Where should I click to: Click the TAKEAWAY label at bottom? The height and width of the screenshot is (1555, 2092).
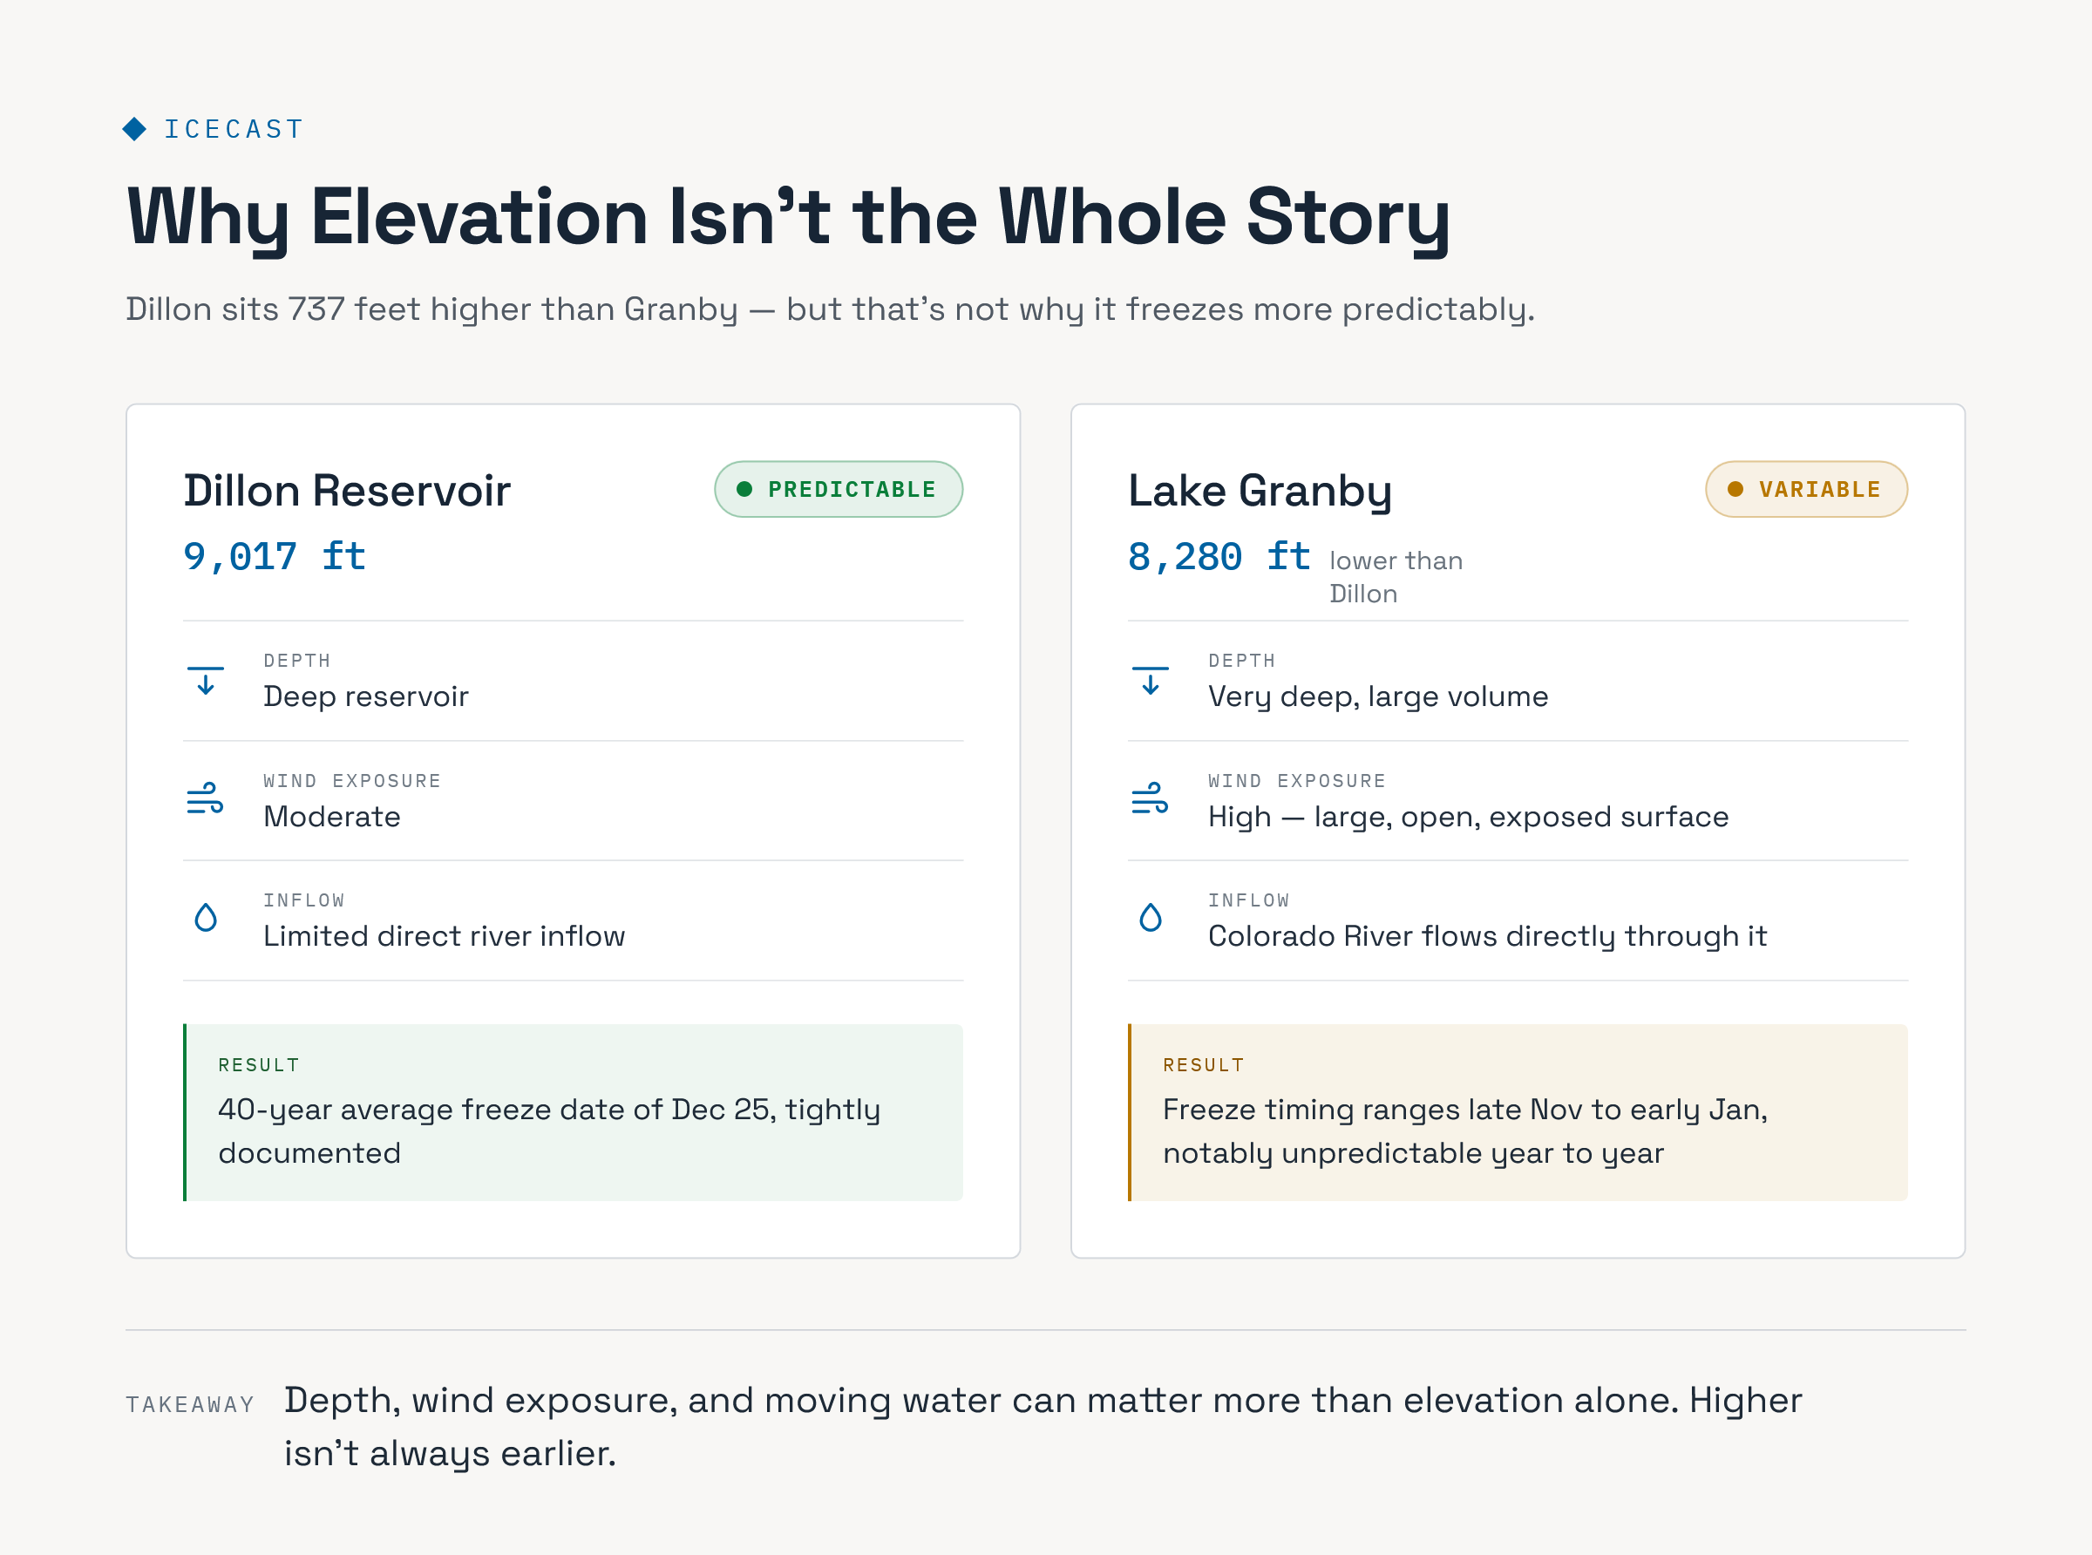(x=190, y=1404)
